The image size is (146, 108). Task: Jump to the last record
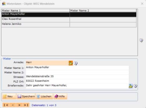[x=26, y=105]
